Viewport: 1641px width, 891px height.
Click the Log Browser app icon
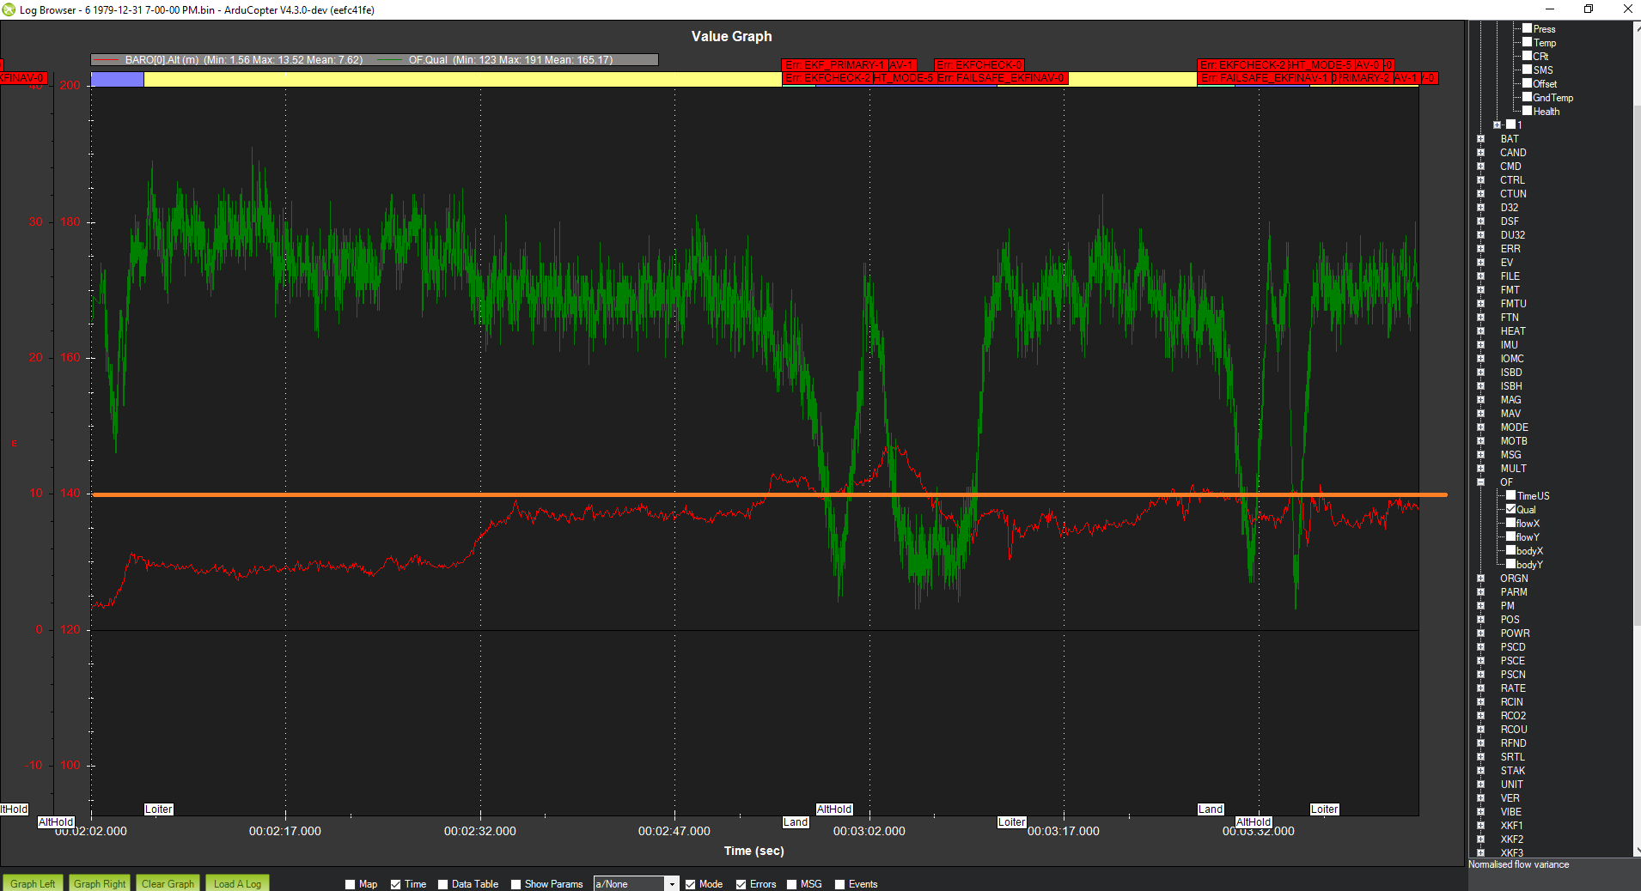coord(9,9)
